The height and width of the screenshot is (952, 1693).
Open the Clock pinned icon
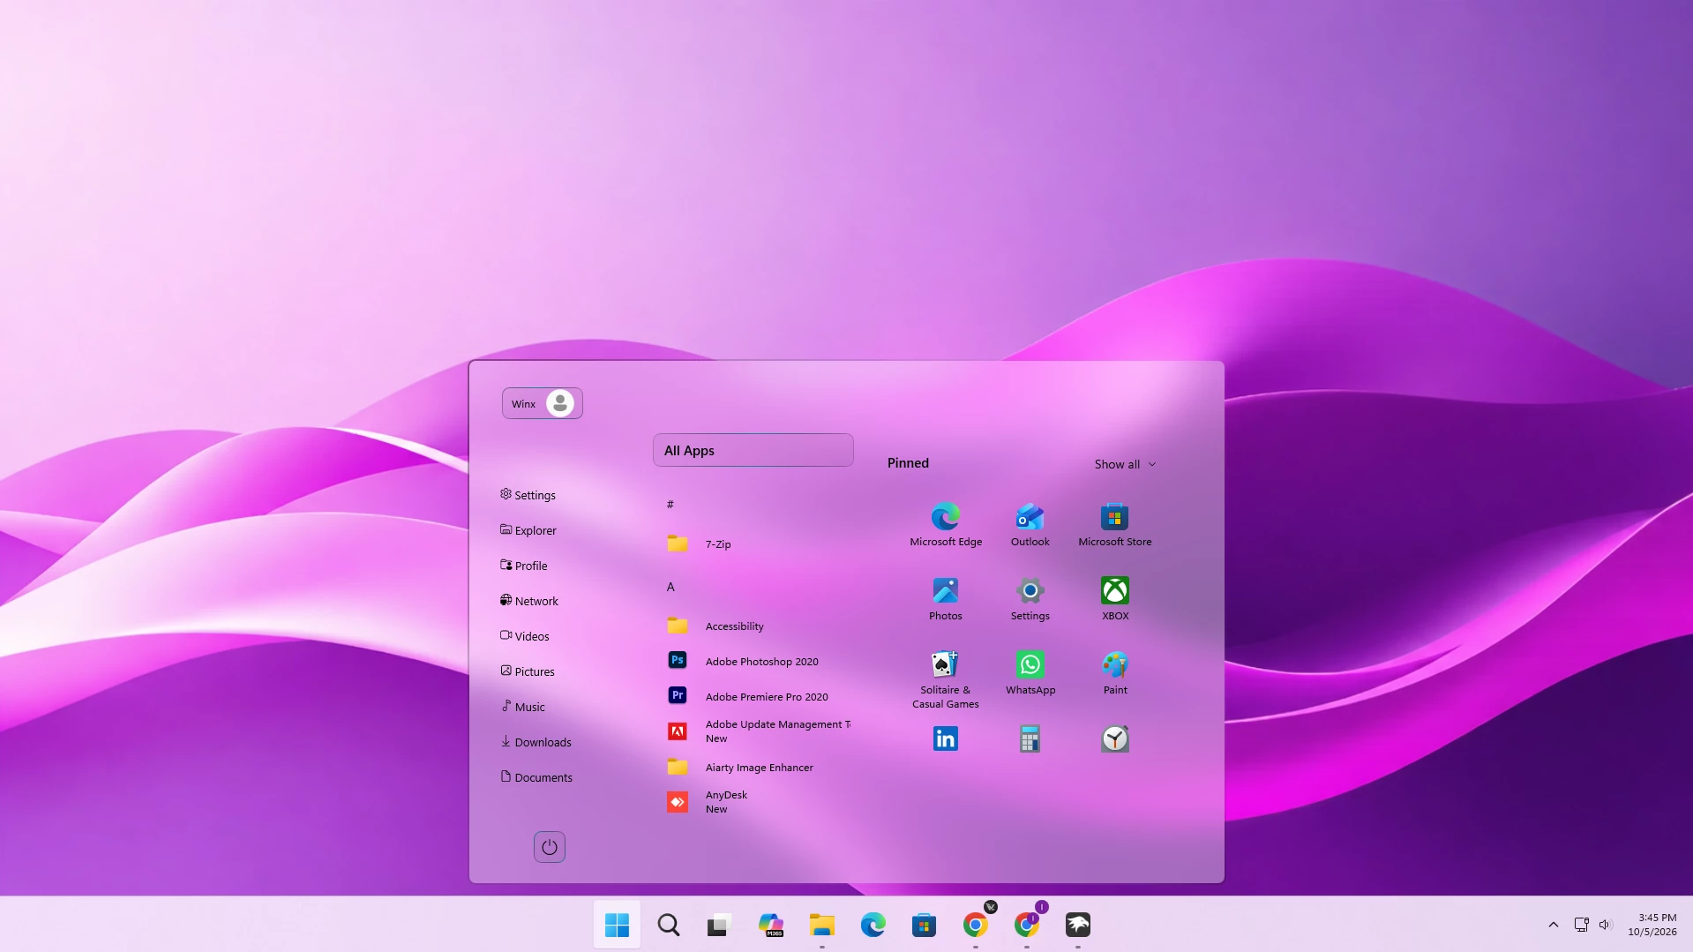coord(1114,738)
